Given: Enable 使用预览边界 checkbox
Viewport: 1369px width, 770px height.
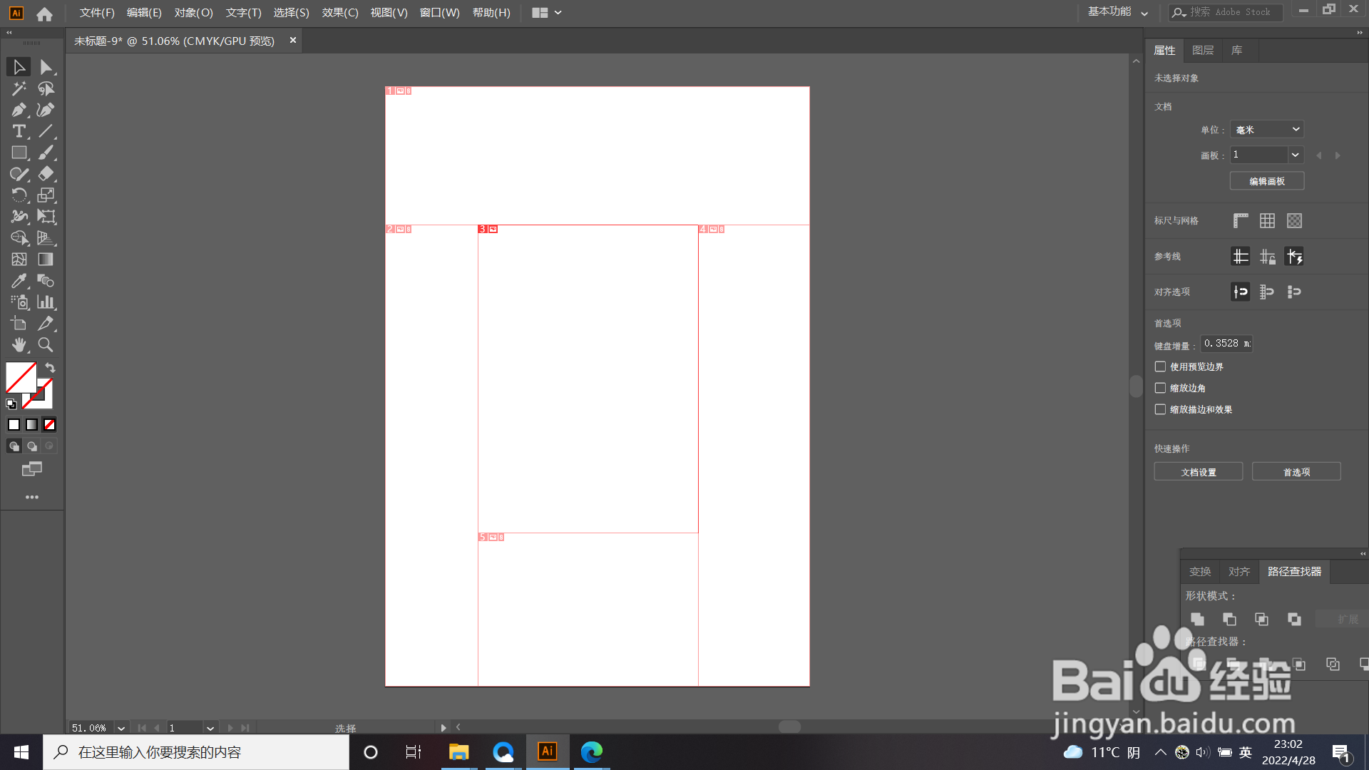Looking at the screenshot, I should 1161,366.
